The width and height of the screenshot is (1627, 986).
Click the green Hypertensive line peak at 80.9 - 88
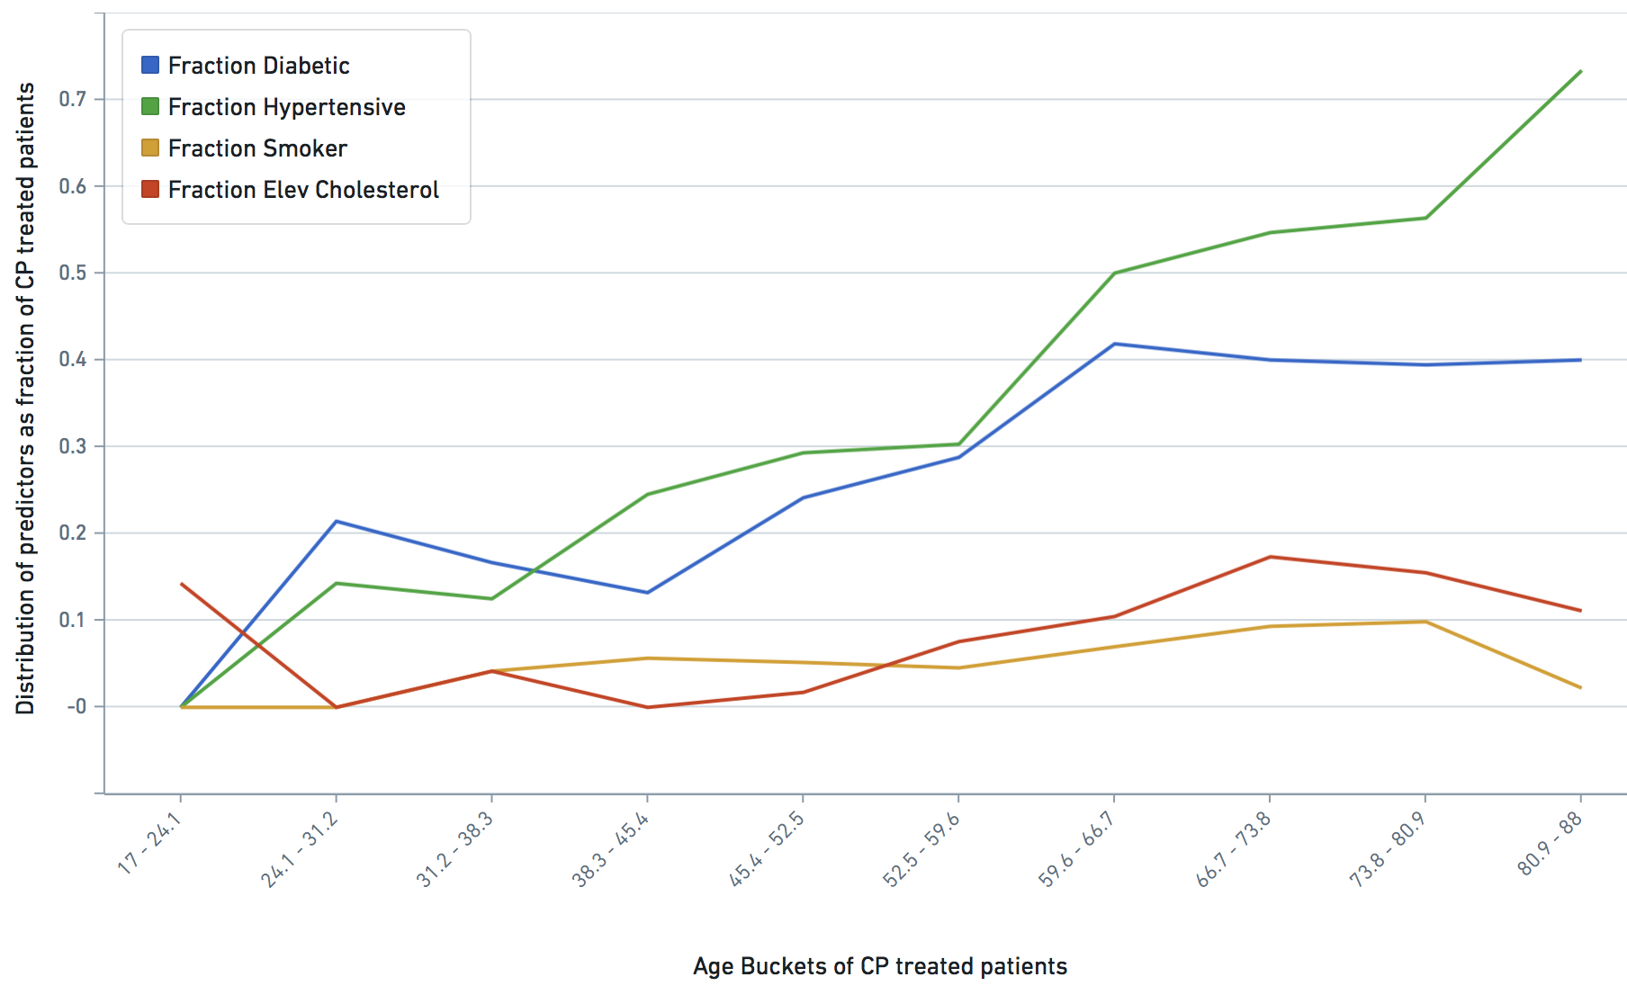click(1581, 71)
